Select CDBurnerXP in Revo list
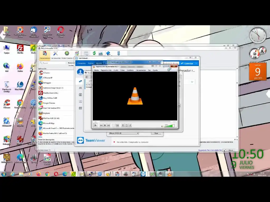The height and width of the screenshot is (202, 270). click(x=56, y=78)
